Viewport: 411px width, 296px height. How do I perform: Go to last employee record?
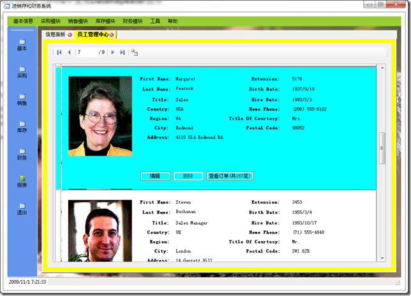pyautogui.click(x=123, y=52)
